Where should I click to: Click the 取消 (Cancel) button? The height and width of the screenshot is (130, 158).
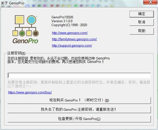pyautogui.click(x=142, y=22)
